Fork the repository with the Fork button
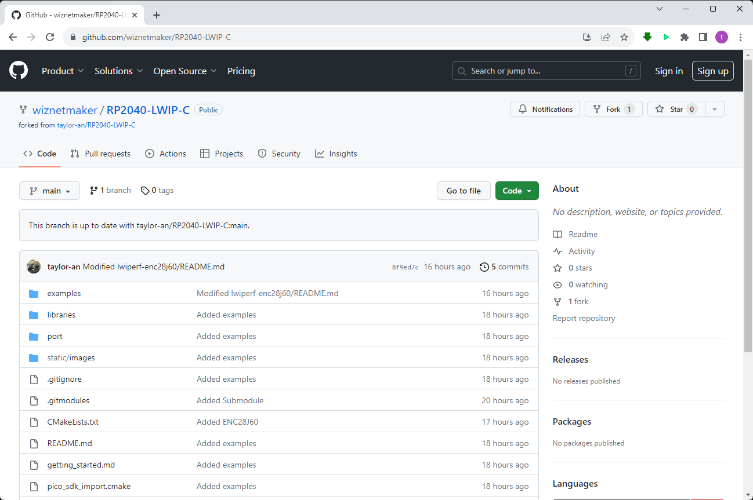This screenshot has height=500, width=753. (x=614, y=109)
